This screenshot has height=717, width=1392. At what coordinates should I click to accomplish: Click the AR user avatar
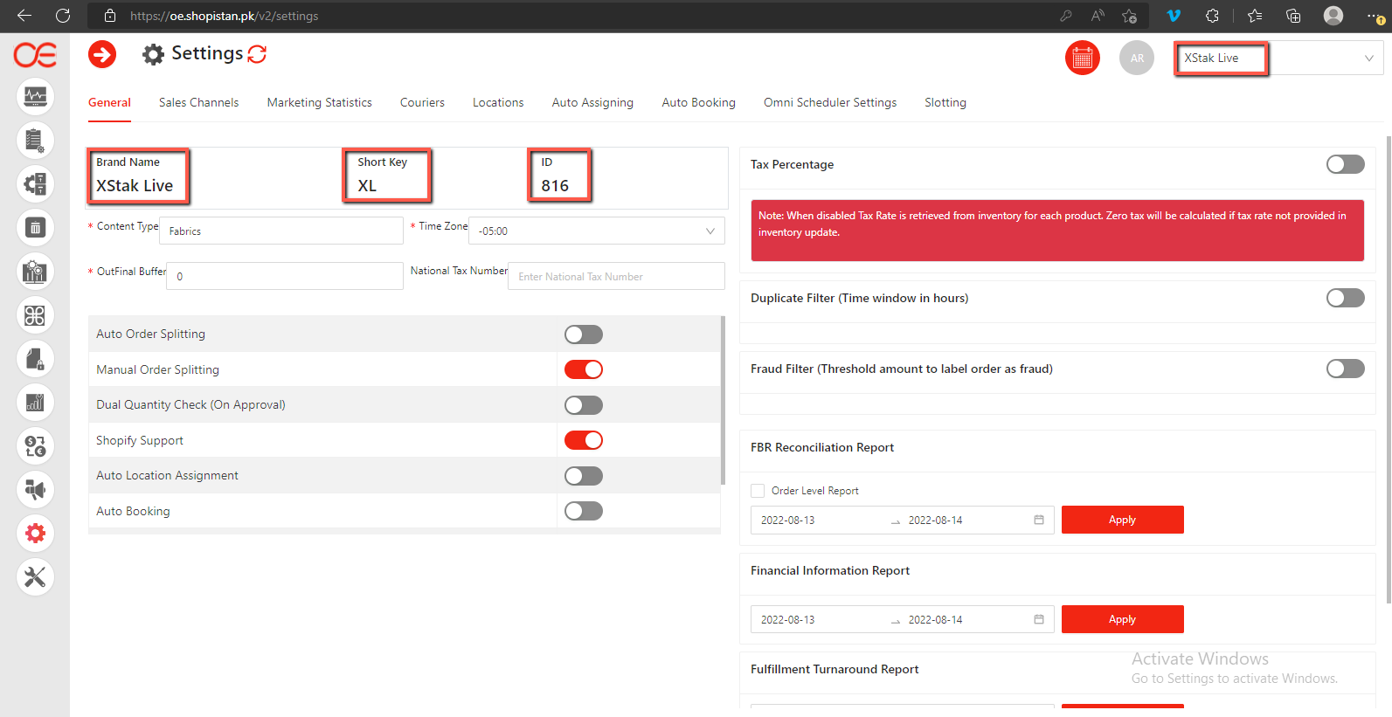coord(1136,59)
